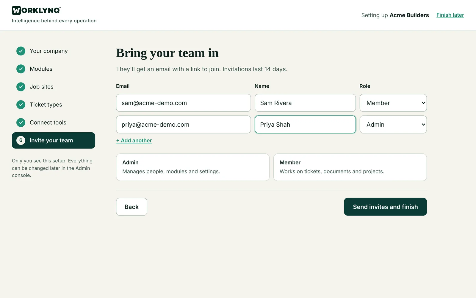Jump to the Job sites step
The width and height of the screenshot is (476, 298).
pos(54,87)
